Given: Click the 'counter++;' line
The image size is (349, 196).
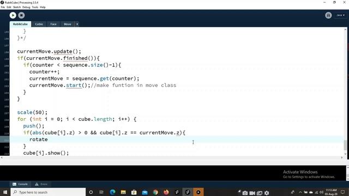Looking at the screenshot, I should pos(45,71).
